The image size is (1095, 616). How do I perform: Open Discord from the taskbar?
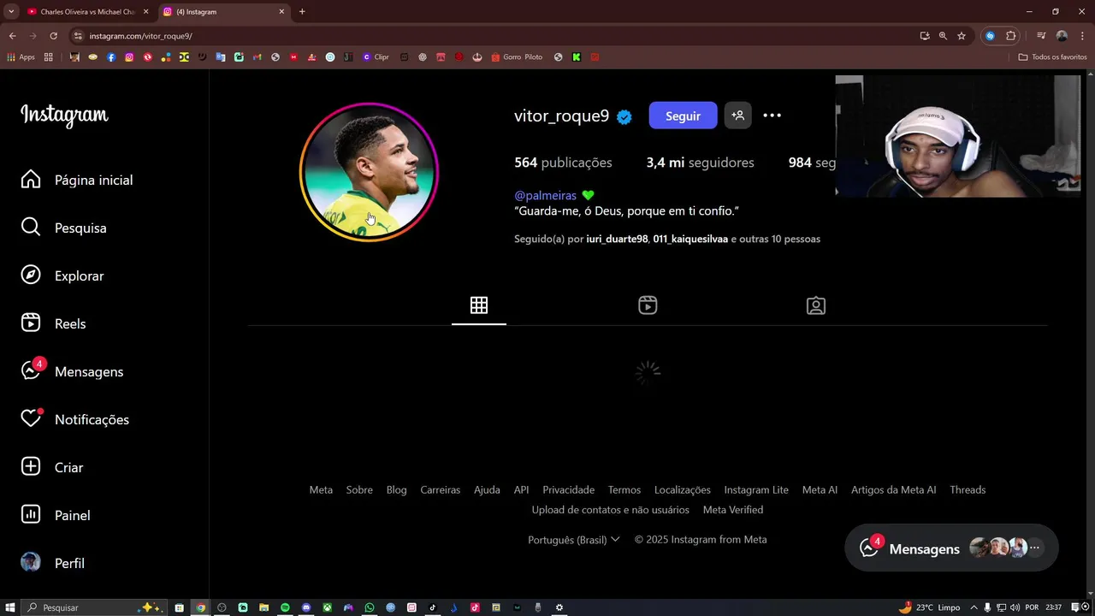[306, 607]
